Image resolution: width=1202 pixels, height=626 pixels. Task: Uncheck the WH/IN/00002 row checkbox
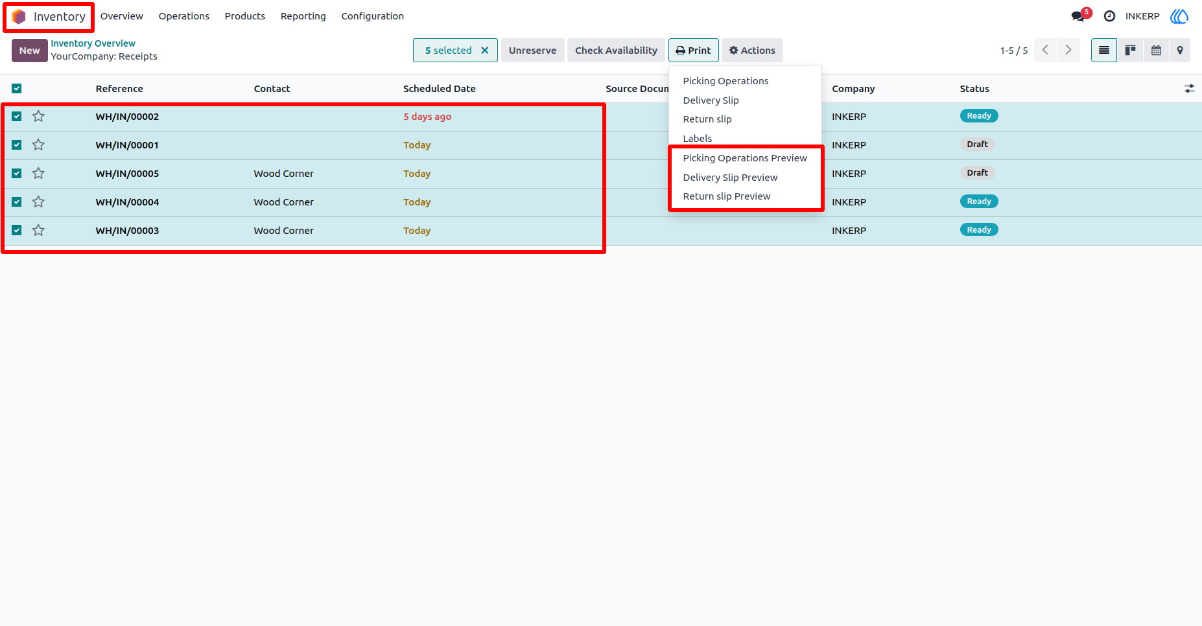(x=17, y=117)
